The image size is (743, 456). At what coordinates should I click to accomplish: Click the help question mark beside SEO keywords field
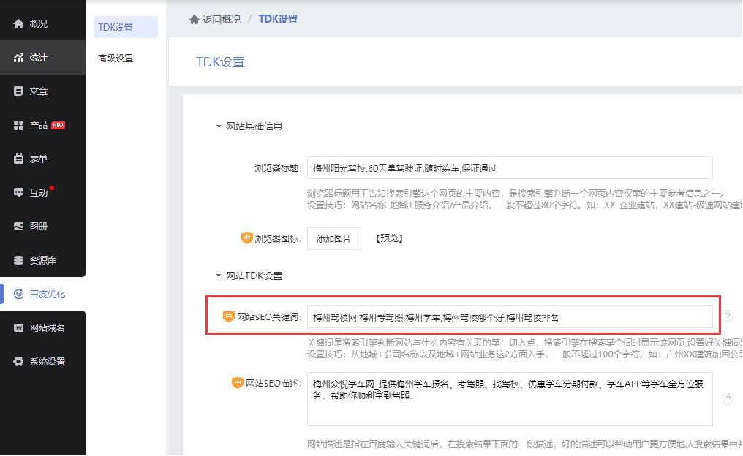point(728,316)
